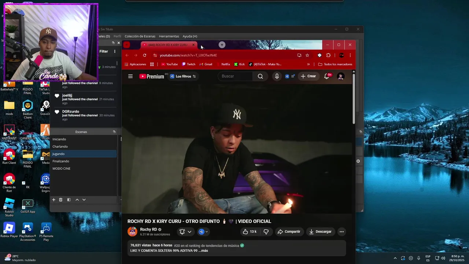This screenshot has height=264, width=469.
Task: Open the Rochy RD channel name link
Action: click(x=148, y=230)
